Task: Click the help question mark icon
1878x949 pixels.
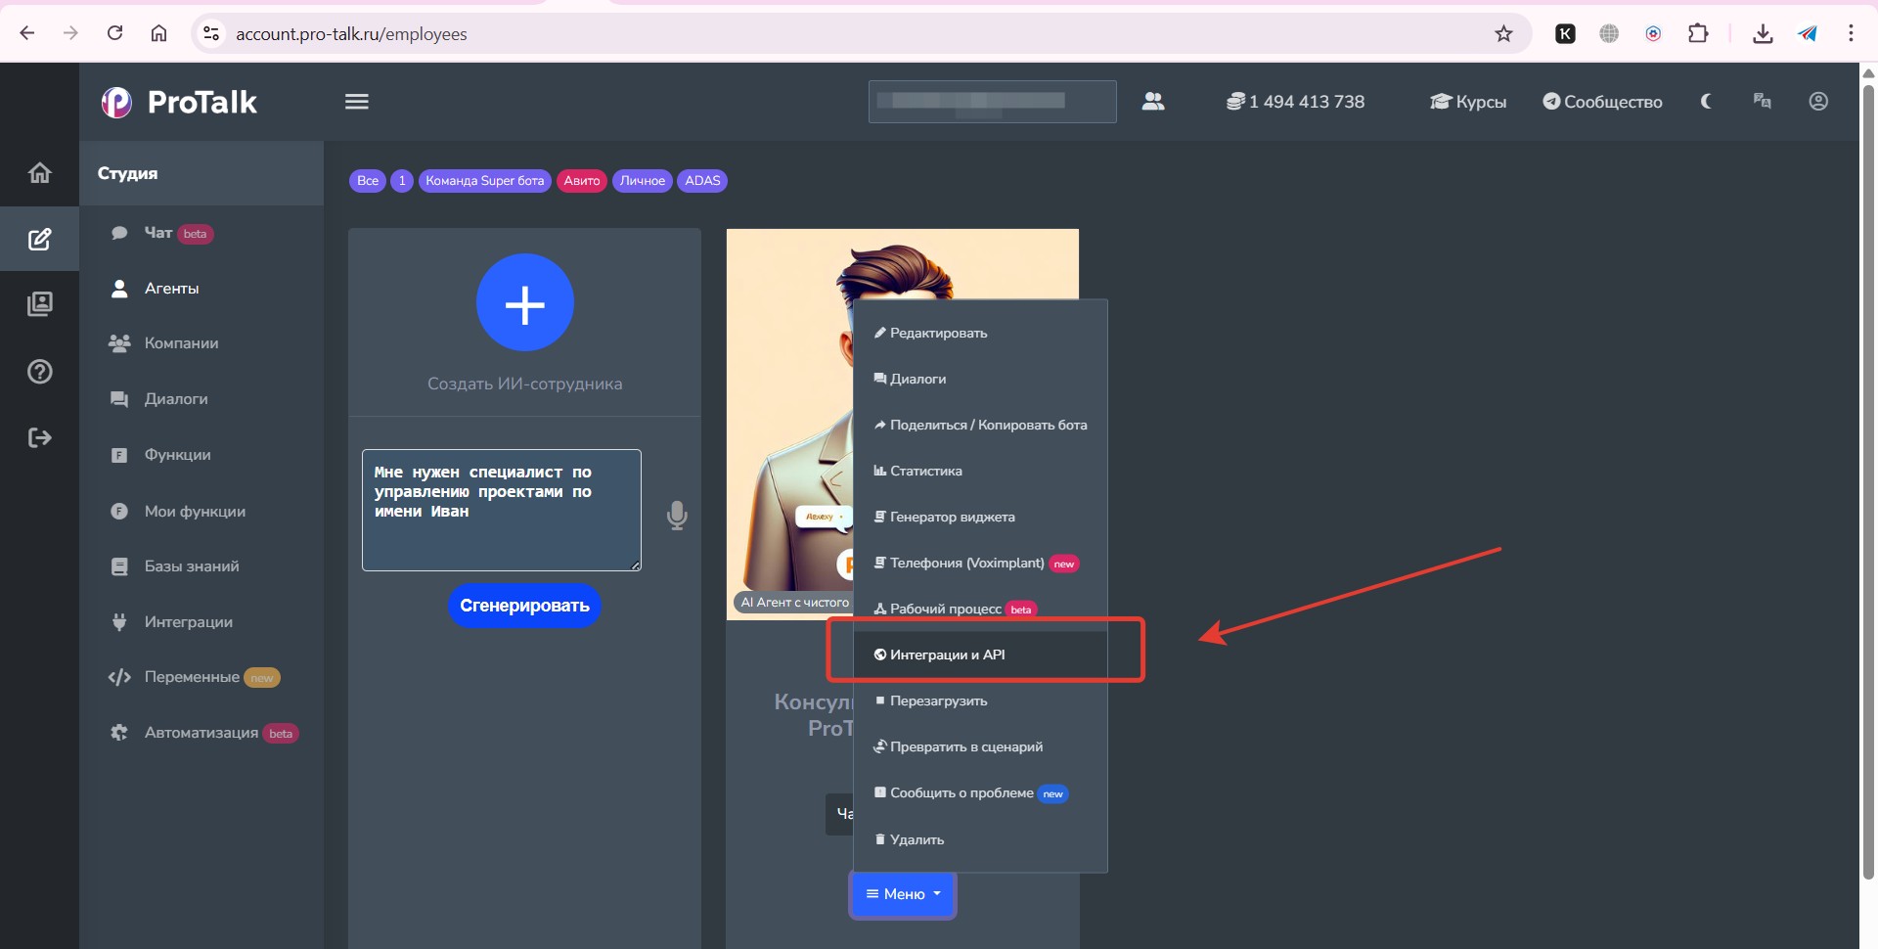Action: click(40, 372)
